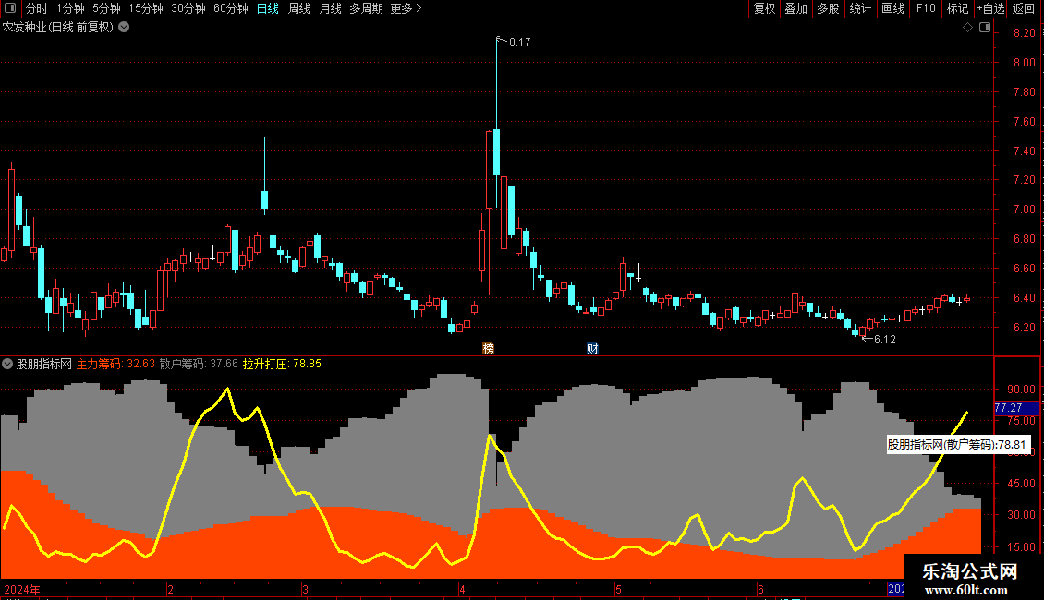Expand the 更多 periods menu

(407, 8)
